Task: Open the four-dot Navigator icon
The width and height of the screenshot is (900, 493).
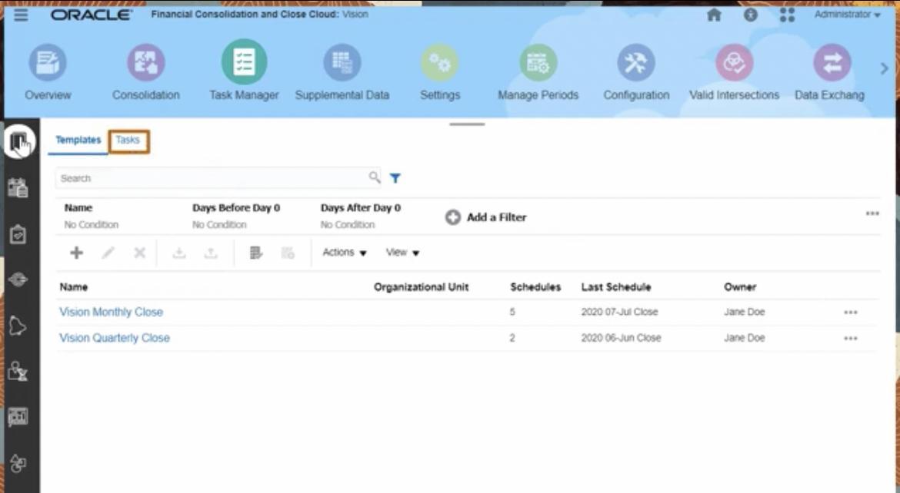Action: pyautogui.click(x=787, y=15)
